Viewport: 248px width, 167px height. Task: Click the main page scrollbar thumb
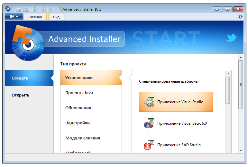tap(241, 85)
